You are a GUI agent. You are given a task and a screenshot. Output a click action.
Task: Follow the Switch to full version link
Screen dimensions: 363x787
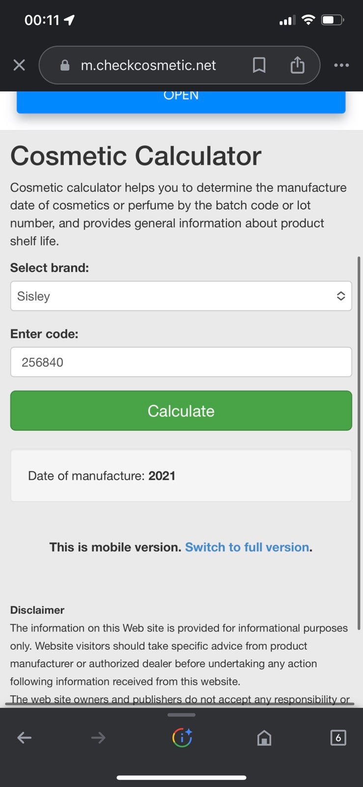click(x=247, y=547)
